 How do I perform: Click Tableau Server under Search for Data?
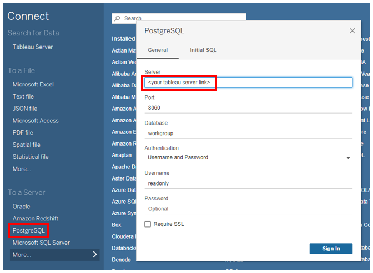33,47
